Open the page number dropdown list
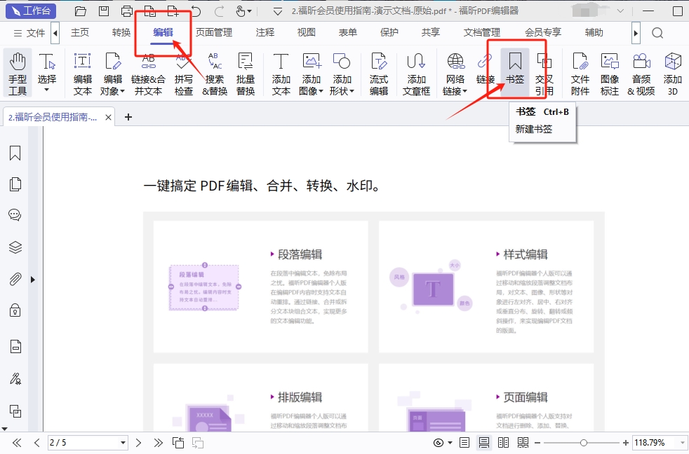Screen dimensions: 689x454 [123, 443]
